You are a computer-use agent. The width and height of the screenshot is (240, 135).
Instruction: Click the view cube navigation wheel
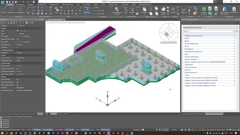169,32
